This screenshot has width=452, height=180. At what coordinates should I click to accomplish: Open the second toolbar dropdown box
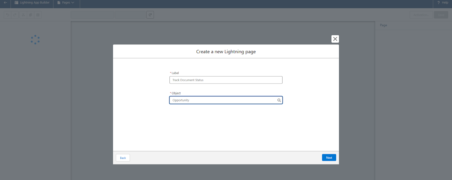click(x=130, y=15)
